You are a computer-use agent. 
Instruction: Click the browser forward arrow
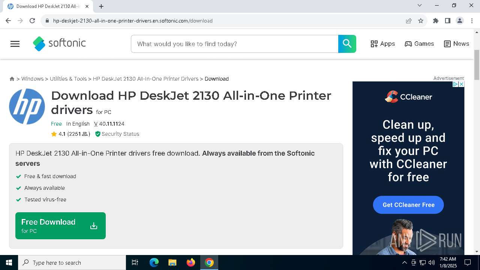pyautogui.click(x=20, y=21)
